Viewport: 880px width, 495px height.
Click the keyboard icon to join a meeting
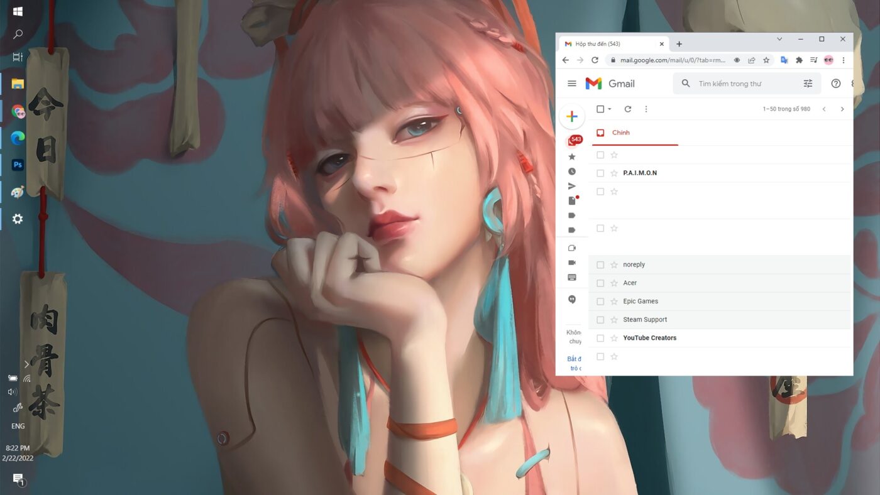[x=572, y=277]
